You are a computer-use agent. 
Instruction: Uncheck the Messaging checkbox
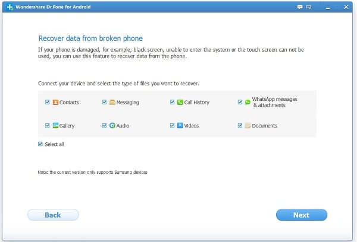[104, 102]
